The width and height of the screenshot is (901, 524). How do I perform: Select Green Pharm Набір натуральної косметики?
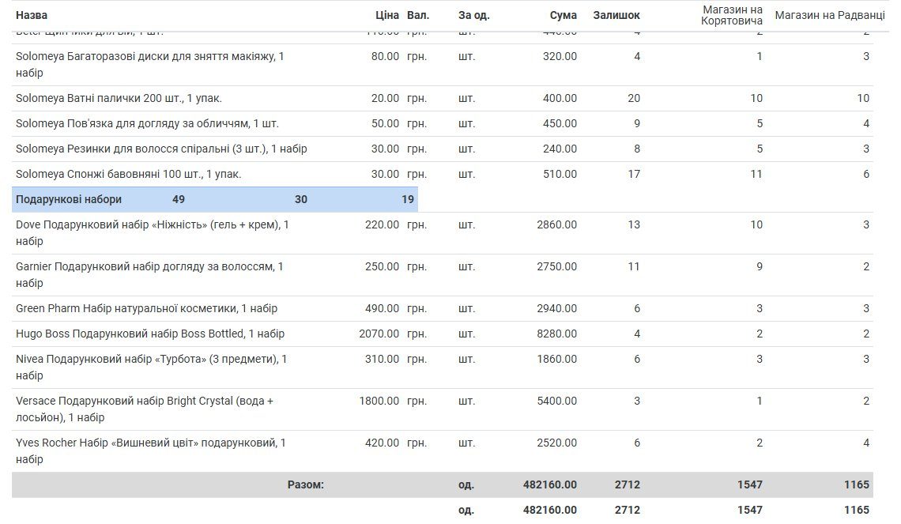click(x=443, y=308)
